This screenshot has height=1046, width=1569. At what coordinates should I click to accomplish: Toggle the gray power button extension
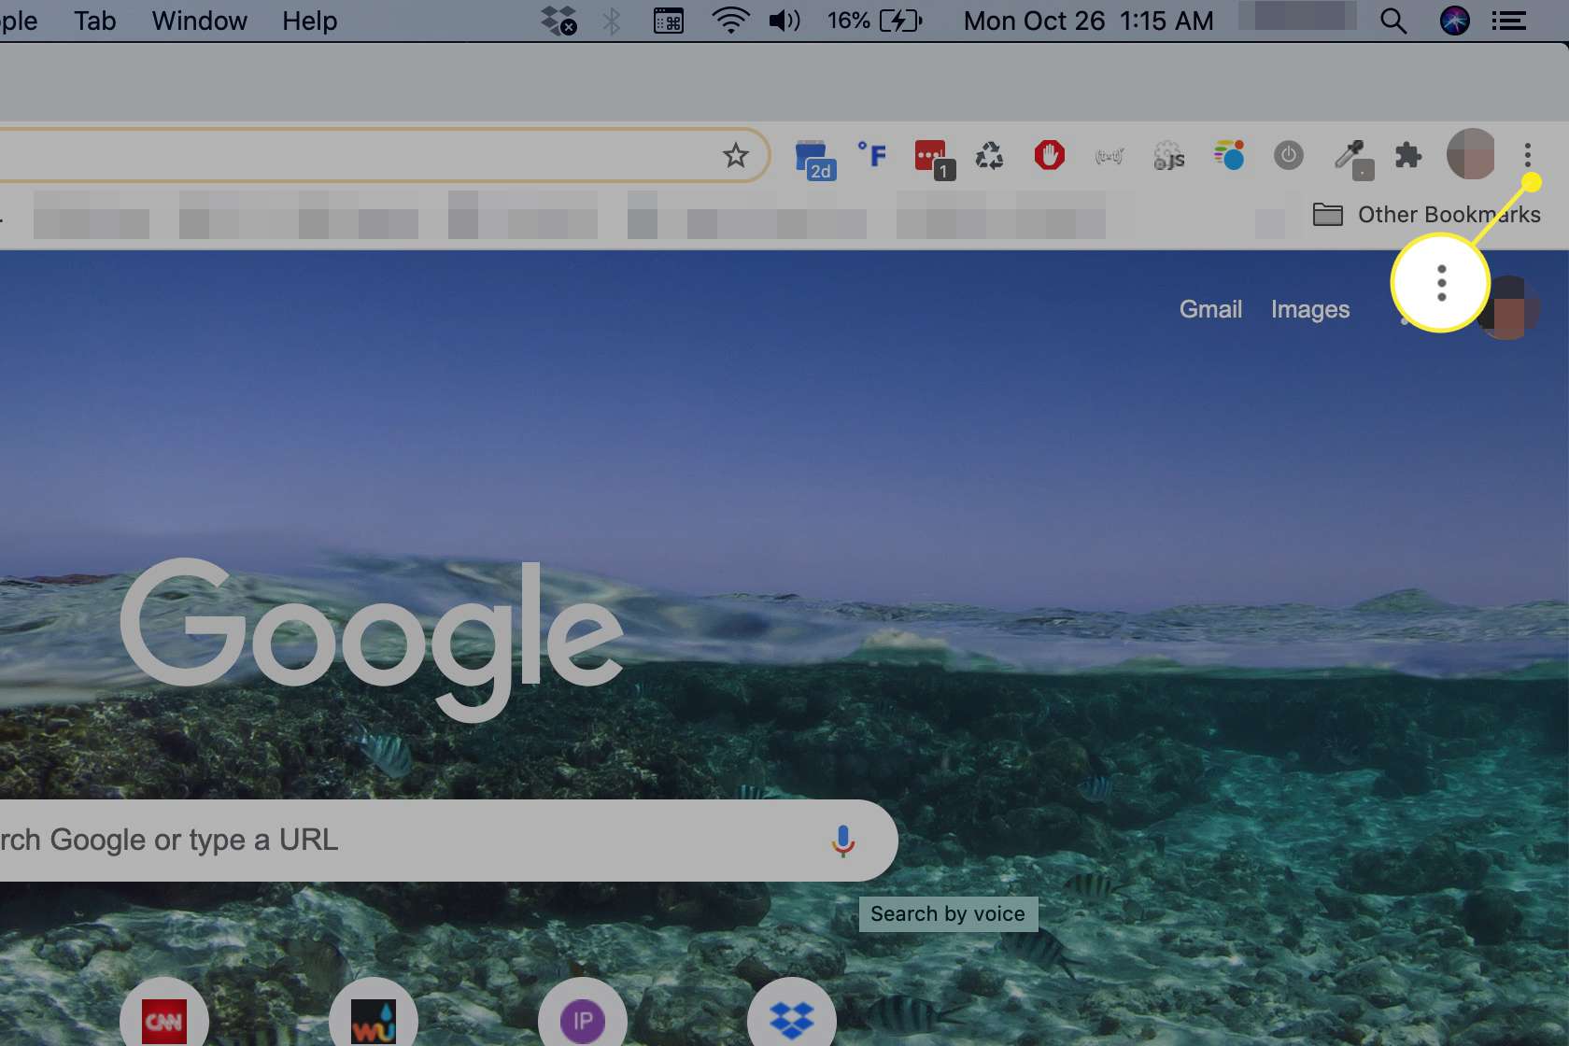click(x=1289, y=155)
